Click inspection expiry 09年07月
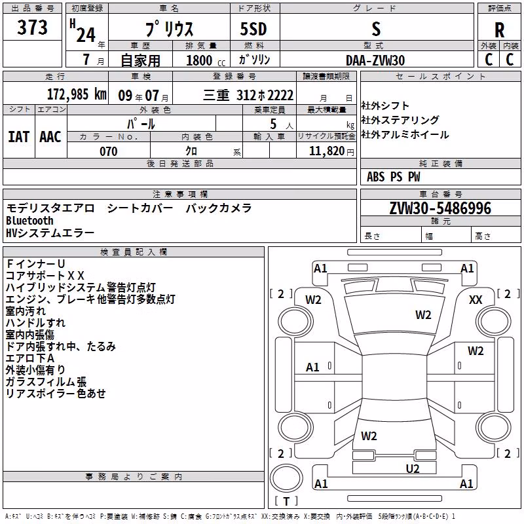The width and height of the screenshot is (524, 524). pyautogui.click(x=143, y=96)
